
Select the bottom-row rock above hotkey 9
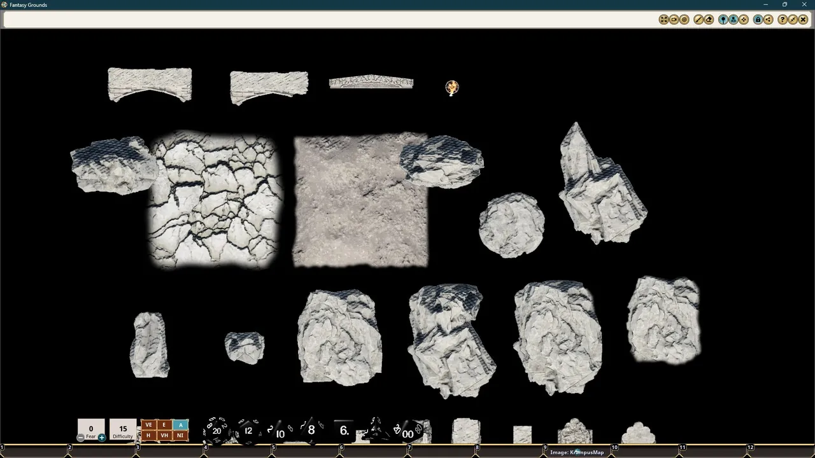coord(558,338)
